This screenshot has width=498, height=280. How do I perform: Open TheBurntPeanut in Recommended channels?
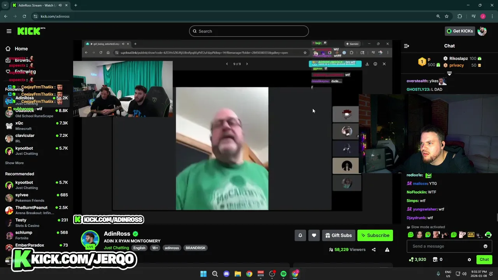tap(37, 210)
